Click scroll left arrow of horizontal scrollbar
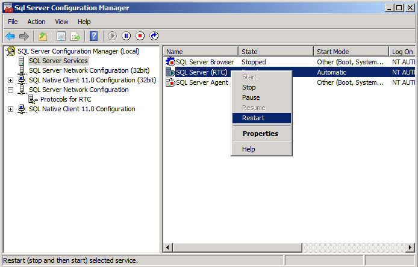Screen dimensions: 418x267 (x=167, y=248)
